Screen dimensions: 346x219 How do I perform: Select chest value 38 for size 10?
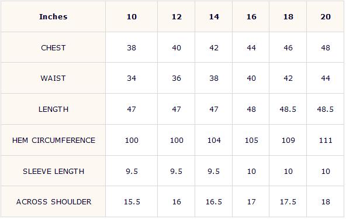click(x=132, y=48)
